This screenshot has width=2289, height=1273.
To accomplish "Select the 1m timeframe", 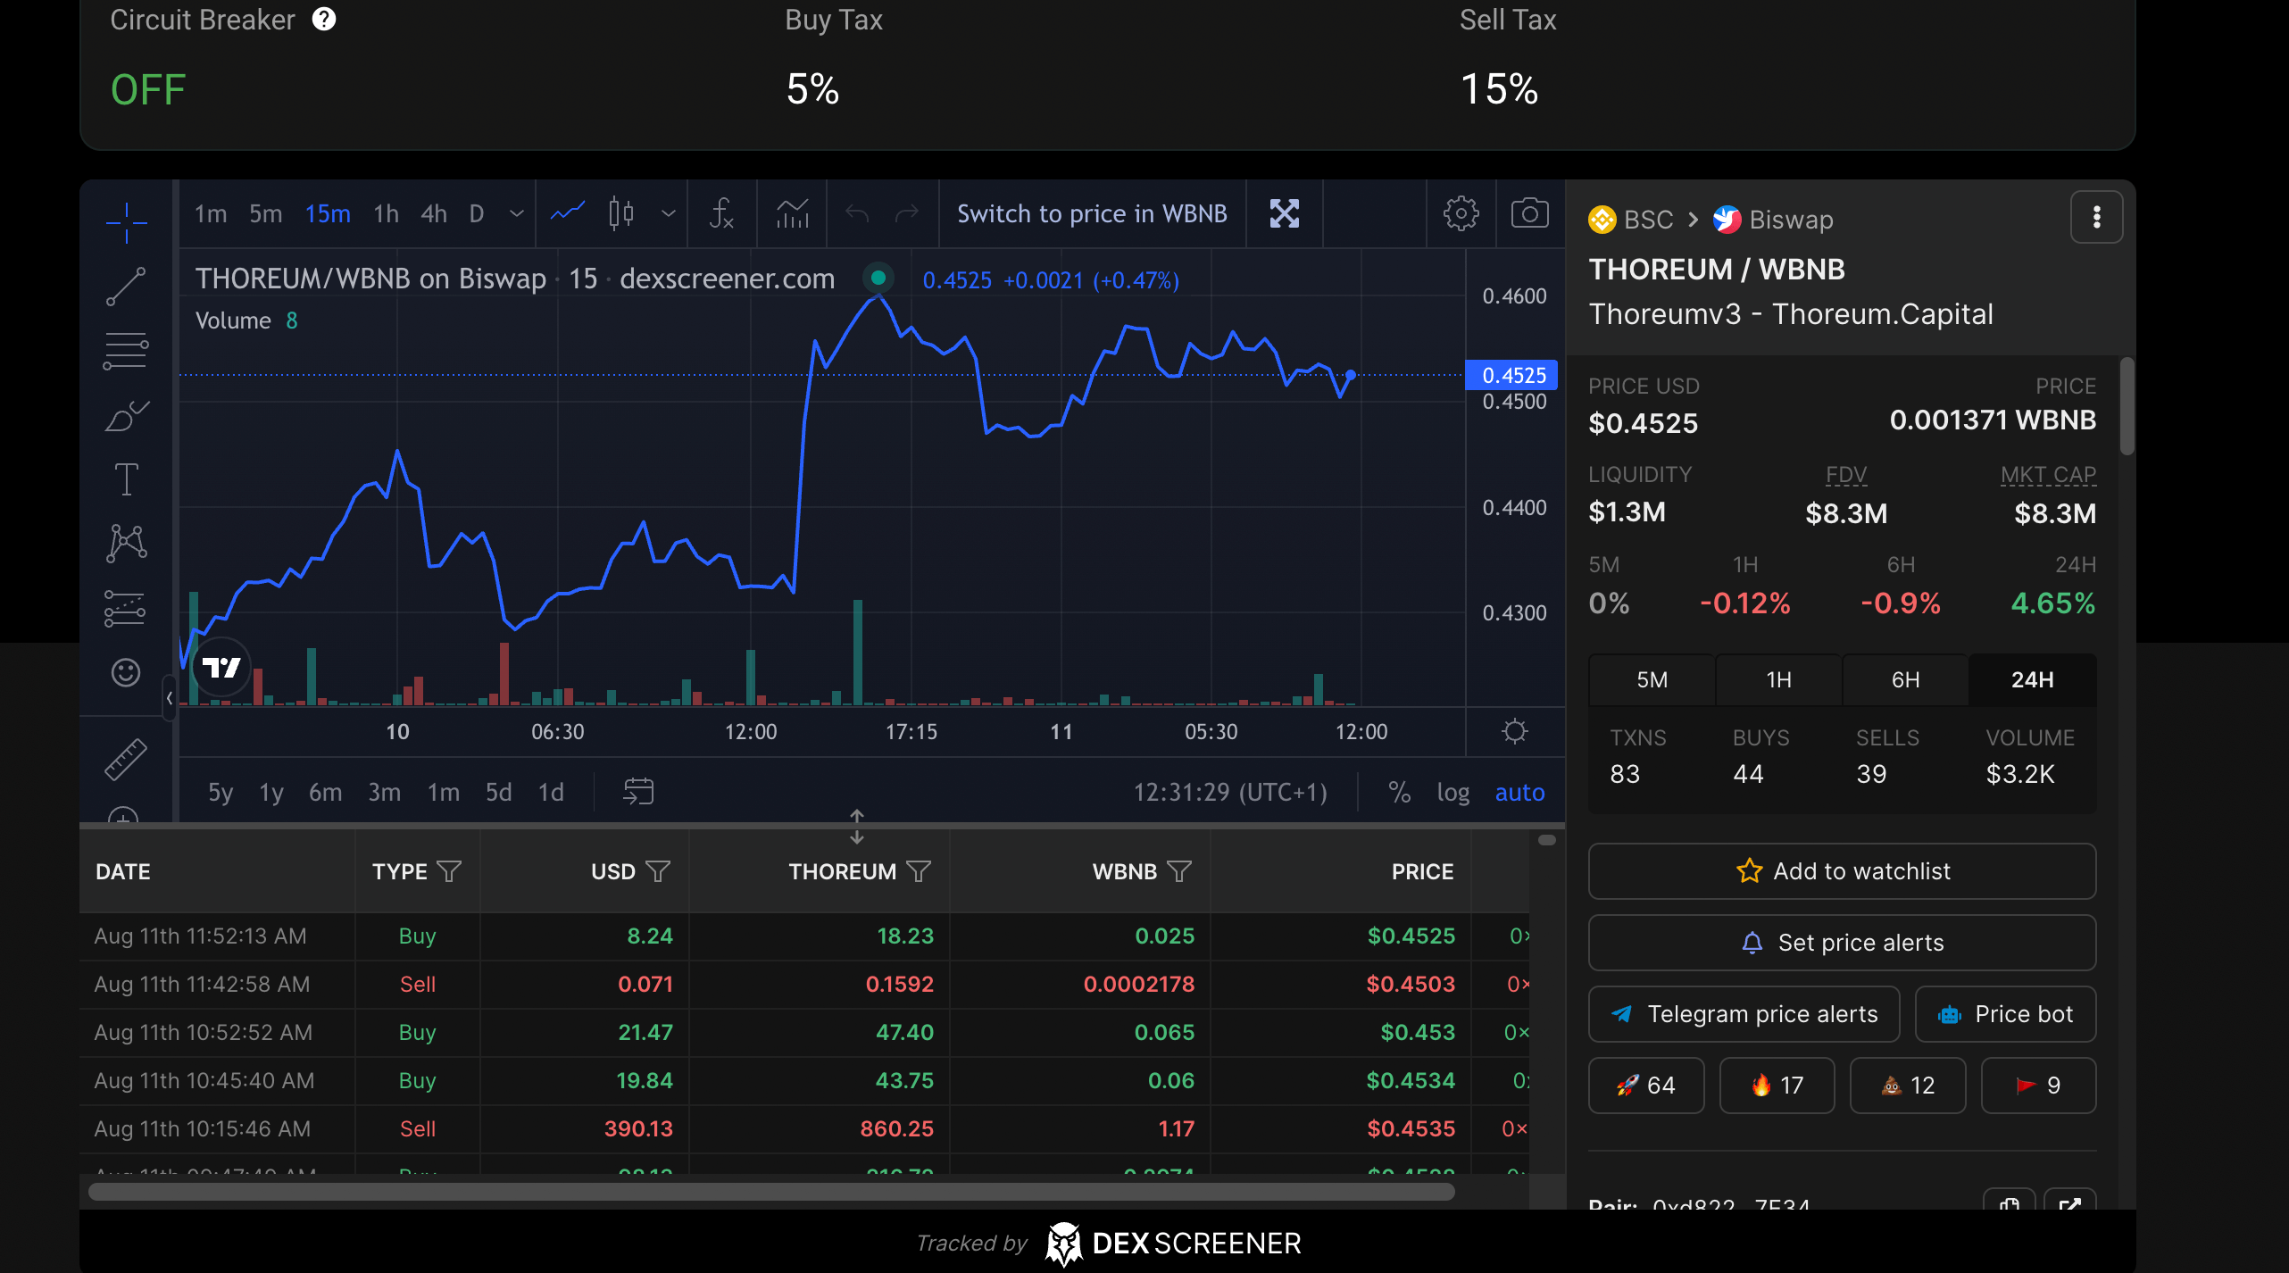I will click(211, 213).
